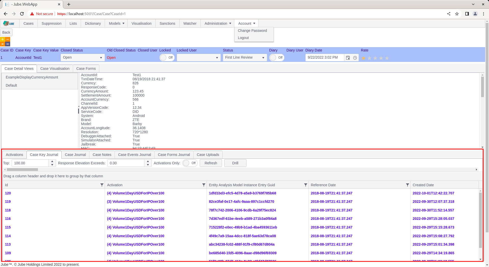
Task: Go back using the browser back arrow
Action: pos(6,14)
